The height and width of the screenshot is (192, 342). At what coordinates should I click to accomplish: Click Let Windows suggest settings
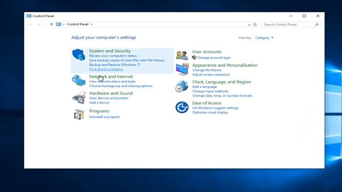coord(215,108)
